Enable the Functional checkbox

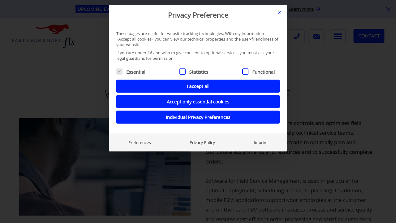pos(245,72)
